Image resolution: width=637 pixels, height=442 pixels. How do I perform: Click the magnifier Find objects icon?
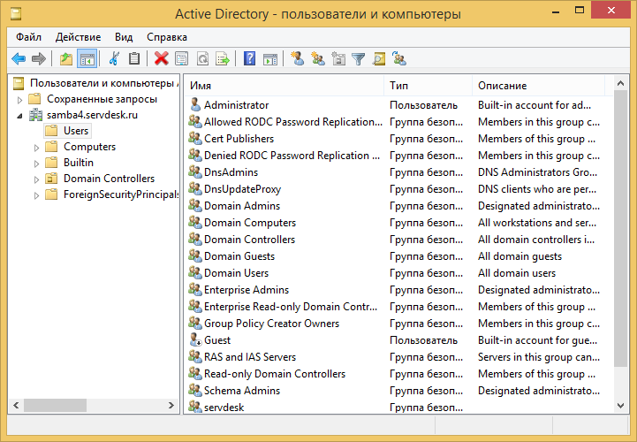point(379,59)
